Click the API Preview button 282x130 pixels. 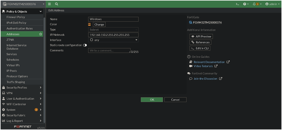click(201, 36)
